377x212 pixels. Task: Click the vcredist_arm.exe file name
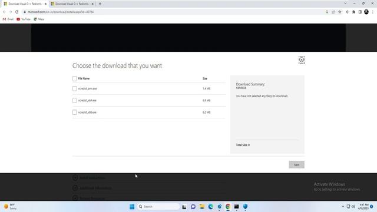(x=87, y=88)
